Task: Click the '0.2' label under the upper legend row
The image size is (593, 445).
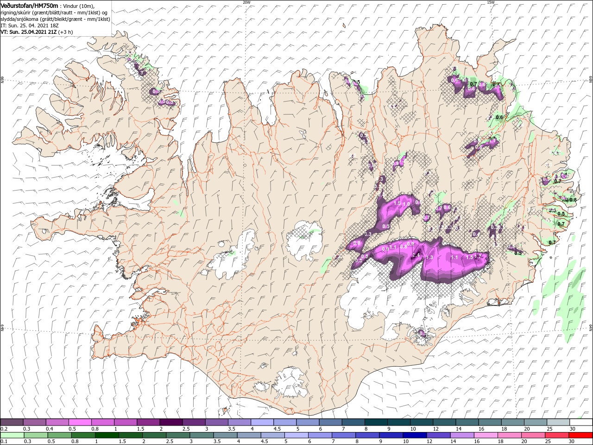Action: click(4, 429)
